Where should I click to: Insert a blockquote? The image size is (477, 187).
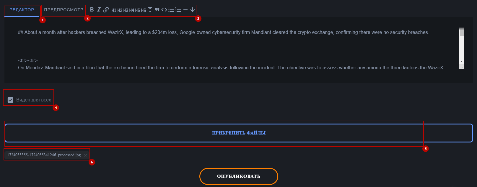[157, 10]
